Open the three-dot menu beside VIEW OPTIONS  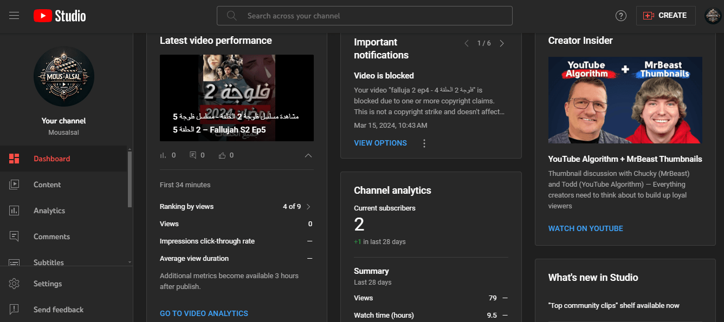point(424,143)
